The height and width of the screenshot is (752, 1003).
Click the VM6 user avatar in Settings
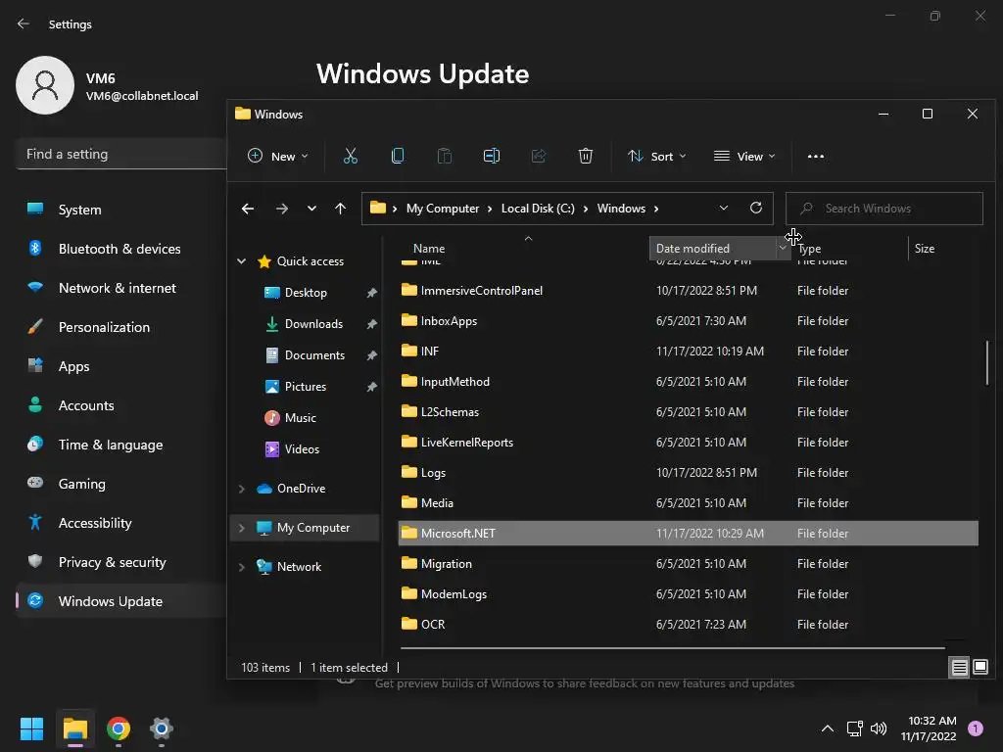coord(45,85)
